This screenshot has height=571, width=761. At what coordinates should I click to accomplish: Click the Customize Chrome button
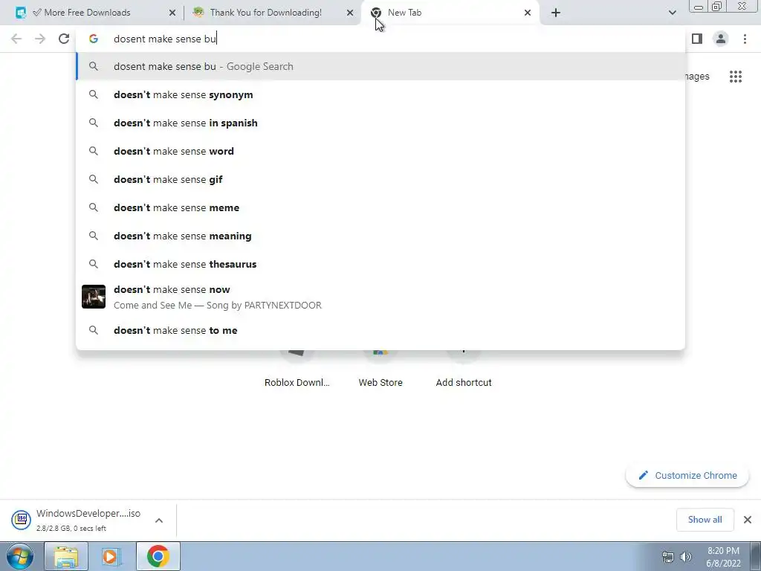pos(687,475)
